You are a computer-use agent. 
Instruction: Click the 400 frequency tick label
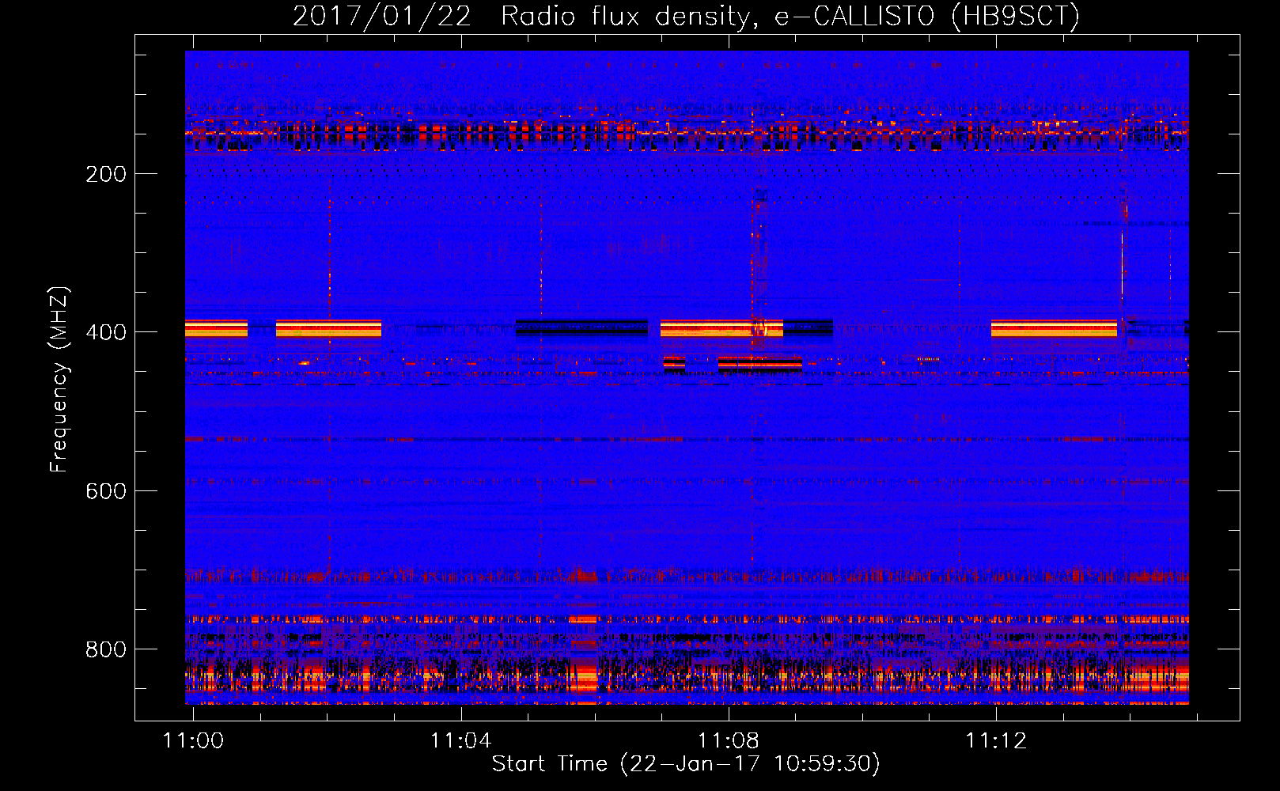click(x=106, y=332)
